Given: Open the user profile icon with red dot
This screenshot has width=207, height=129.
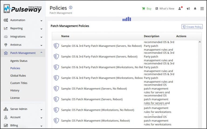Looking at the screenshot, I should point(180,8).
